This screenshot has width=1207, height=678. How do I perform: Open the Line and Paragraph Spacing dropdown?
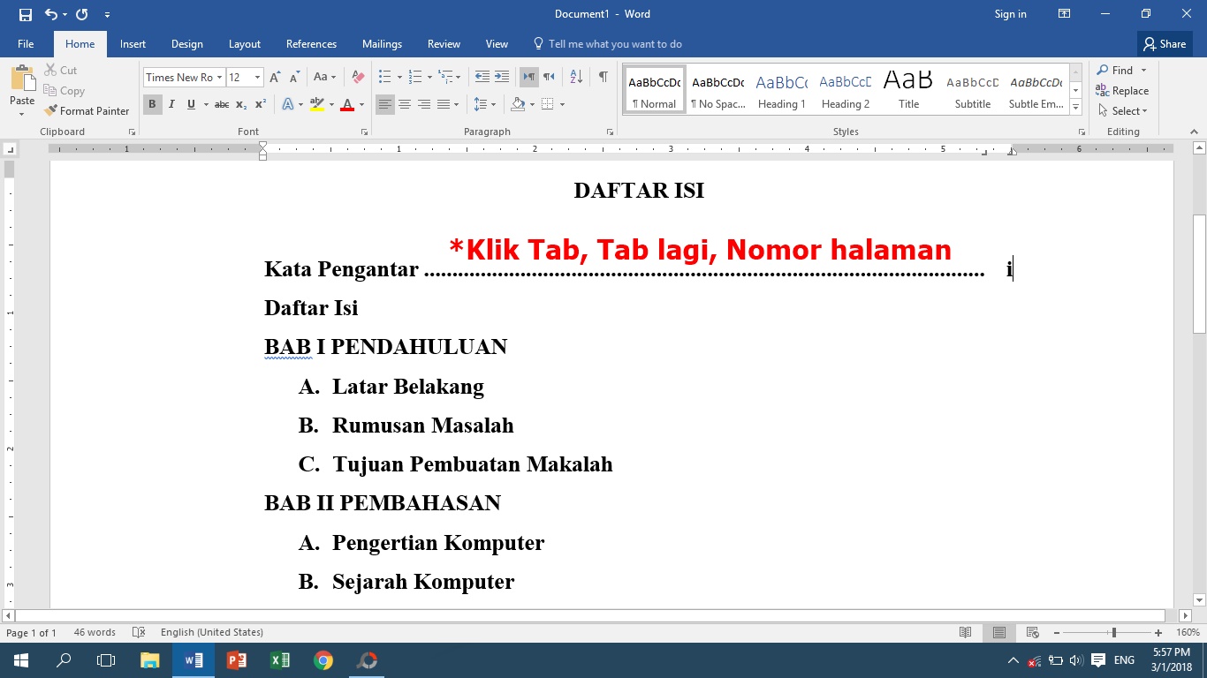pos(485,104)
